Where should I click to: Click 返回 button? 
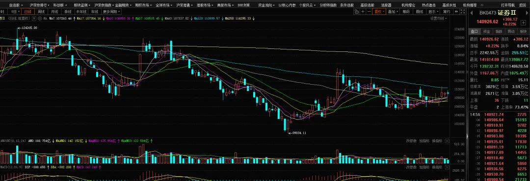pos(523,5)
